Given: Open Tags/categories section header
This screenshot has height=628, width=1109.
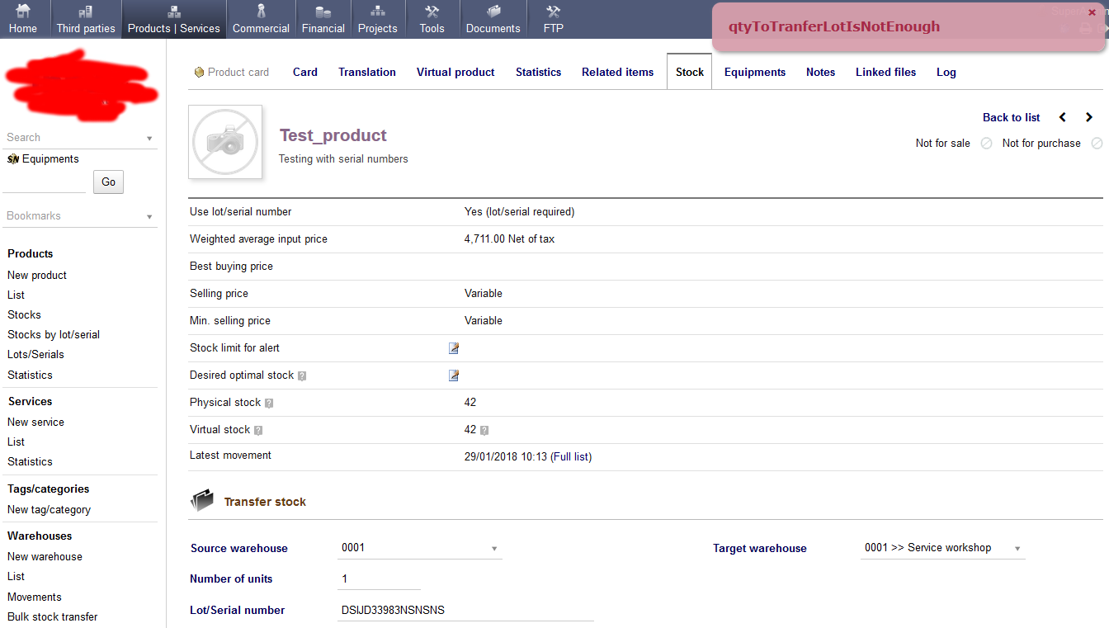Looking at the screenshot, I should tap(48, 489).
